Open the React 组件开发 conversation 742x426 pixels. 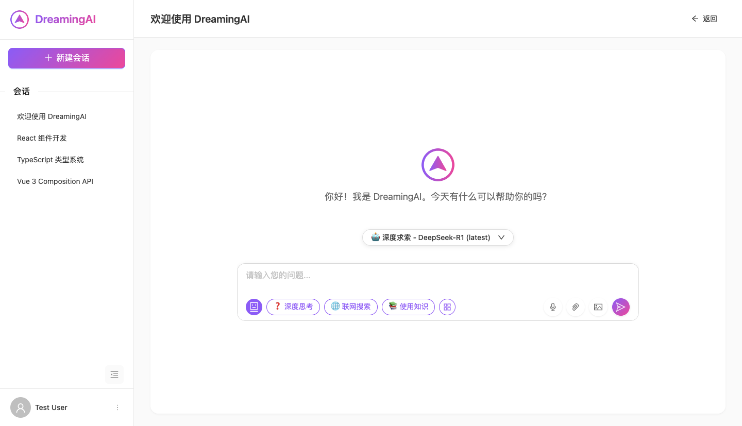tap(42, 138)
